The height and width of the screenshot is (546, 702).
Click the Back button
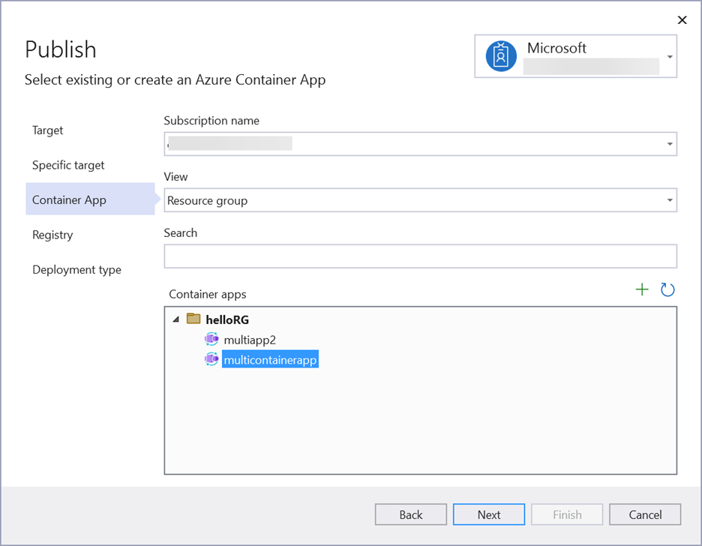click(x=411, y=514)
